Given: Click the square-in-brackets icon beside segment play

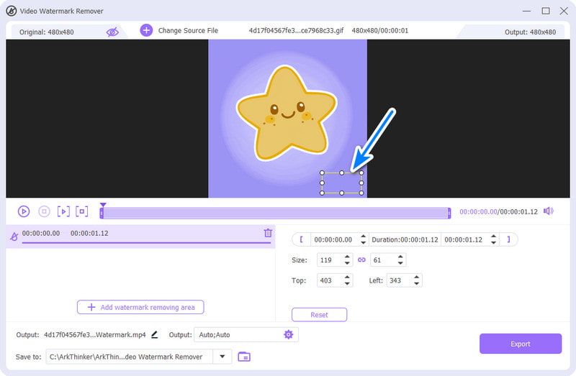Looking at the screenshot, I should [82, 211].
